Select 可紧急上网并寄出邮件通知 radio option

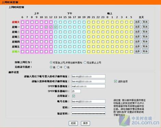click(51, 62)
